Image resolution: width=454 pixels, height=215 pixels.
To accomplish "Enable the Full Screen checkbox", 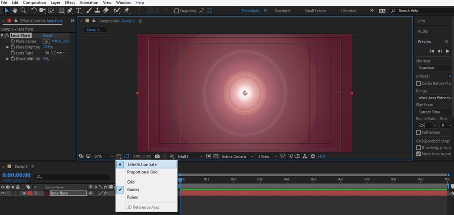I will click(418, 132).
